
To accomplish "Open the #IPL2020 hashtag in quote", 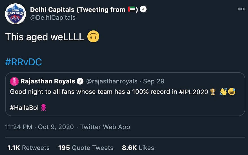I will (194, 92).
